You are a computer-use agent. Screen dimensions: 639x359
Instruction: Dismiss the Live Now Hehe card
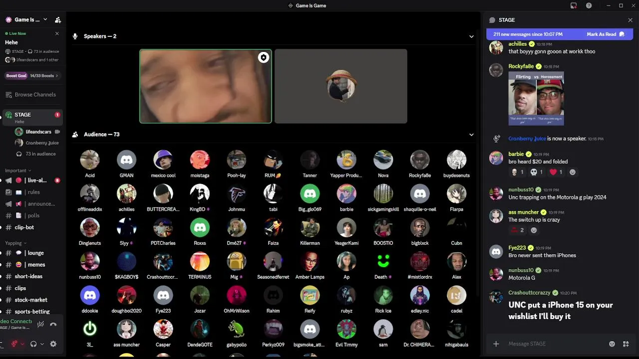tap(57, 33)
